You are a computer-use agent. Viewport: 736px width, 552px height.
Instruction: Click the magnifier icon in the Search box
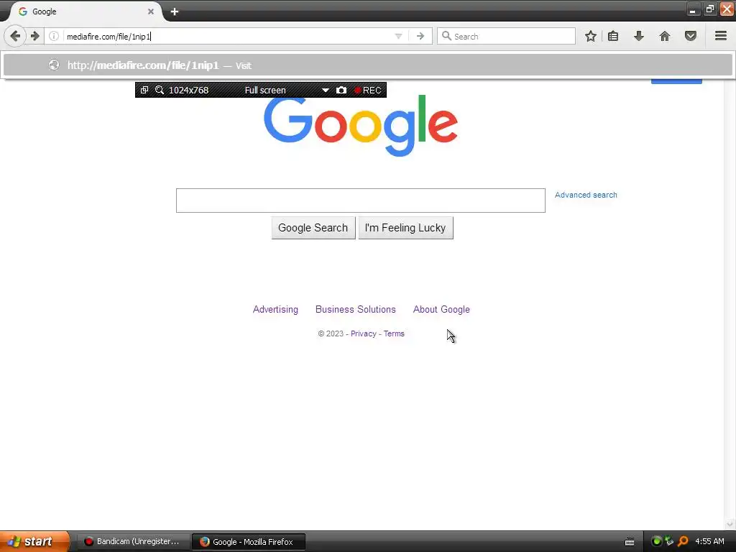[446, 36]
